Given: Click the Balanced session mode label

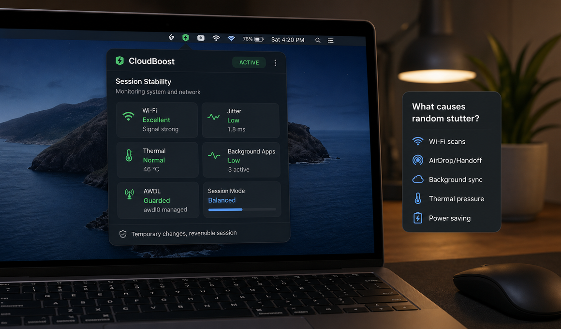Looking at the screenshot, I should tap(222, 200).
